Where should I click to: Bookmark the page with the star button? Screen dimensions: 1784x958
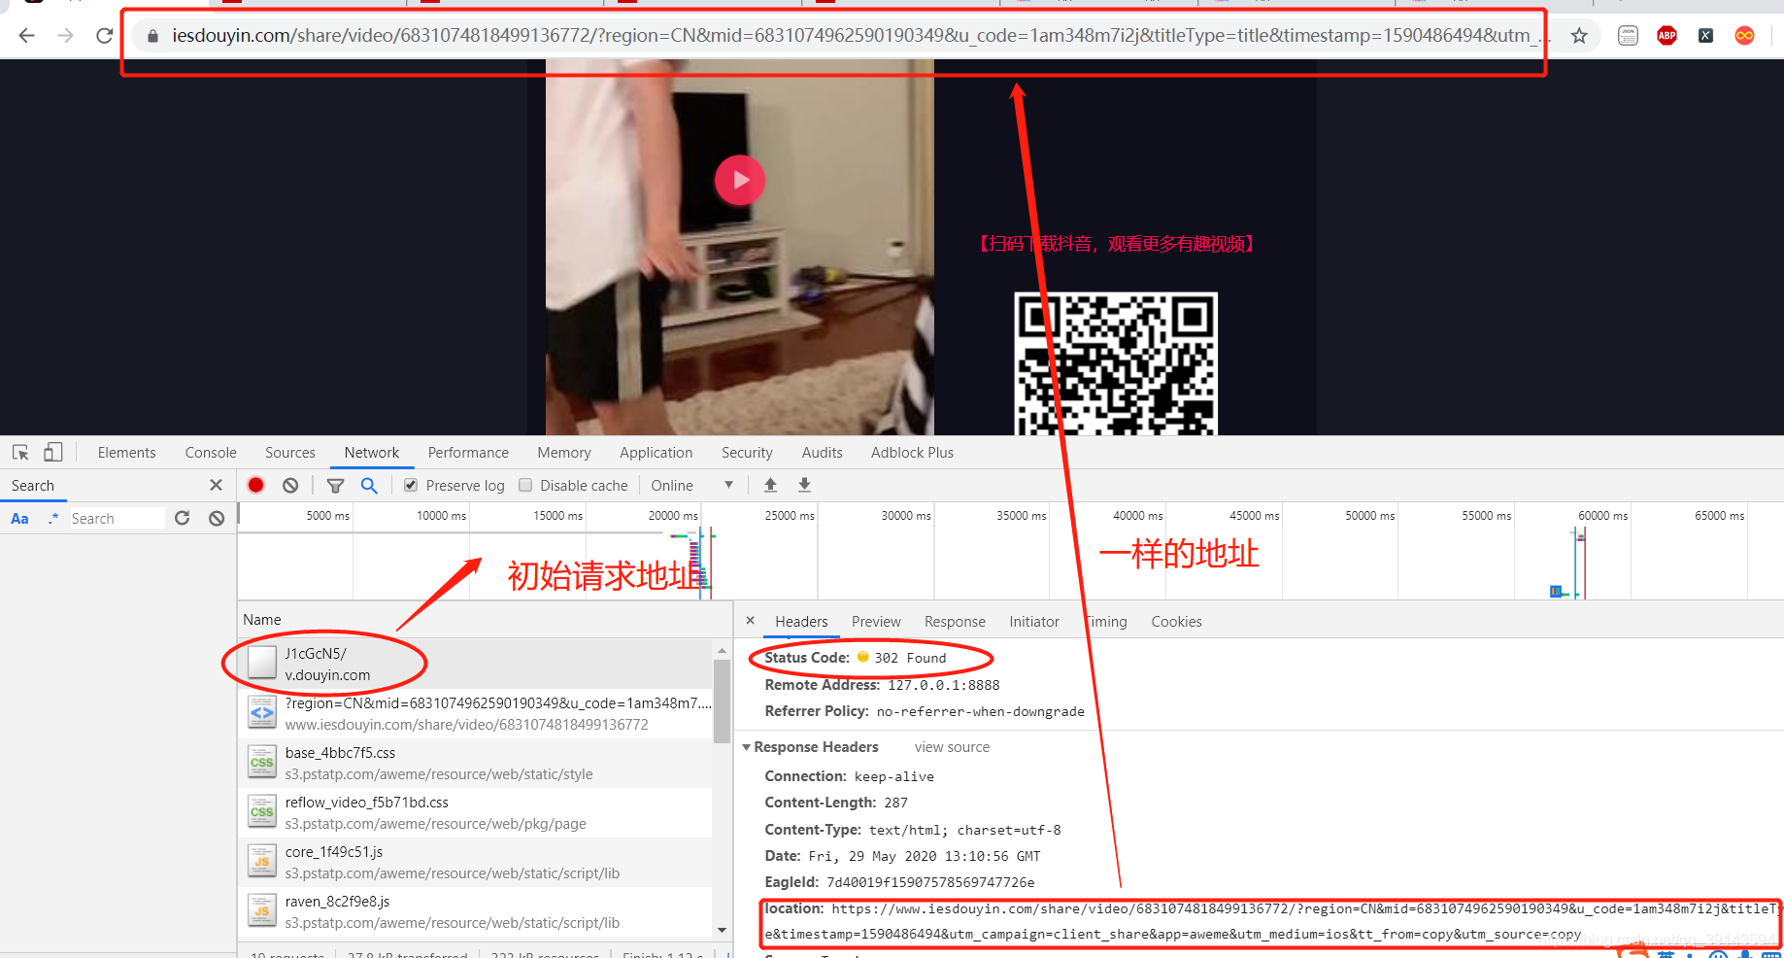coord(1578,35)
